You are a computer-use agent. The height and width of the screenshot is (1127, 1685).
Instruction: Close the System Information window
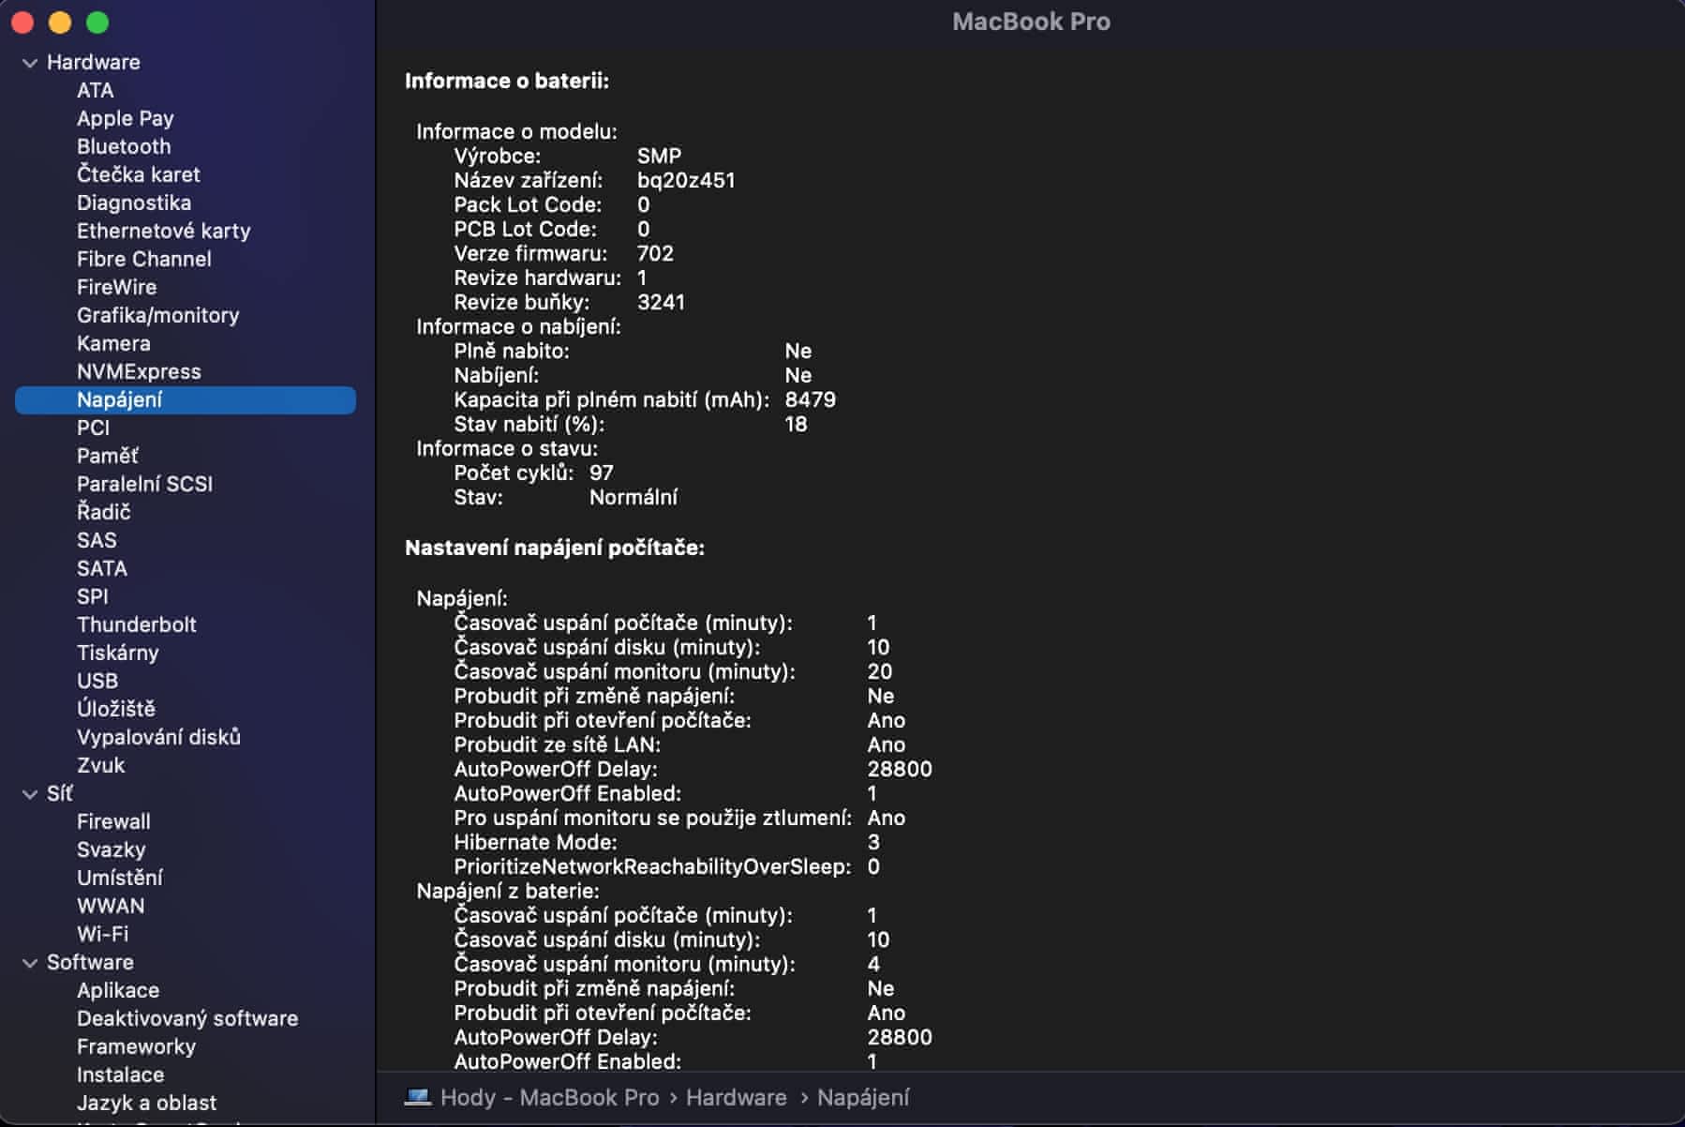pos(22,23)
